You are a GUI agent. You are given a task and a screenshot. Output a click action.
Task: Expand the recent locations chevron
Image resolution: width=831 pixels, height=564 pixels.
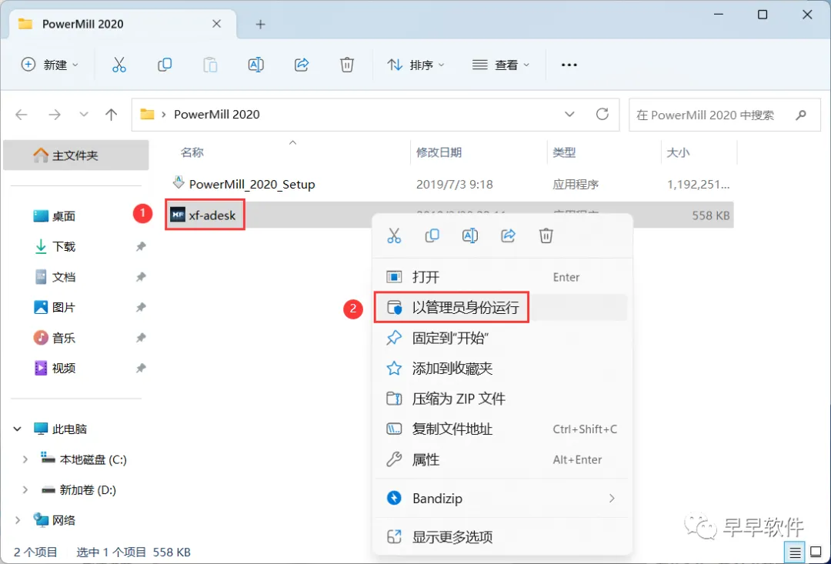[84, 115]
